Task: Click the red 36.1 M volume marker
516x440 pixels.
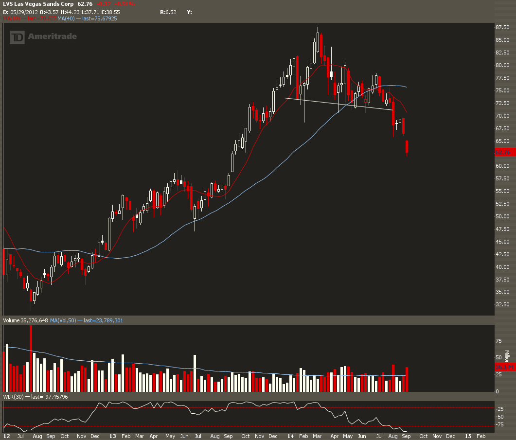Action: tap(505, 367)
